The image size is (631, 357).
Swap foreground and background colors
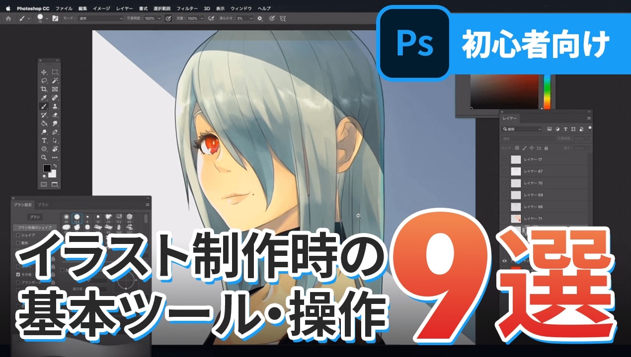(x=56, y=165)
